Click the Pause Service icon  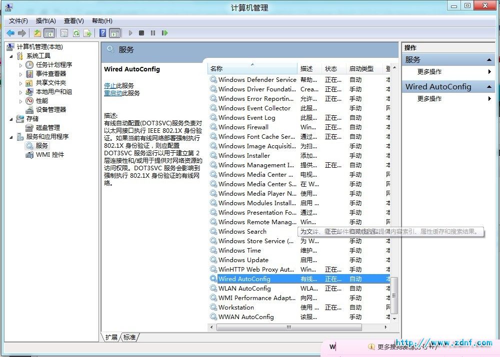153,33
